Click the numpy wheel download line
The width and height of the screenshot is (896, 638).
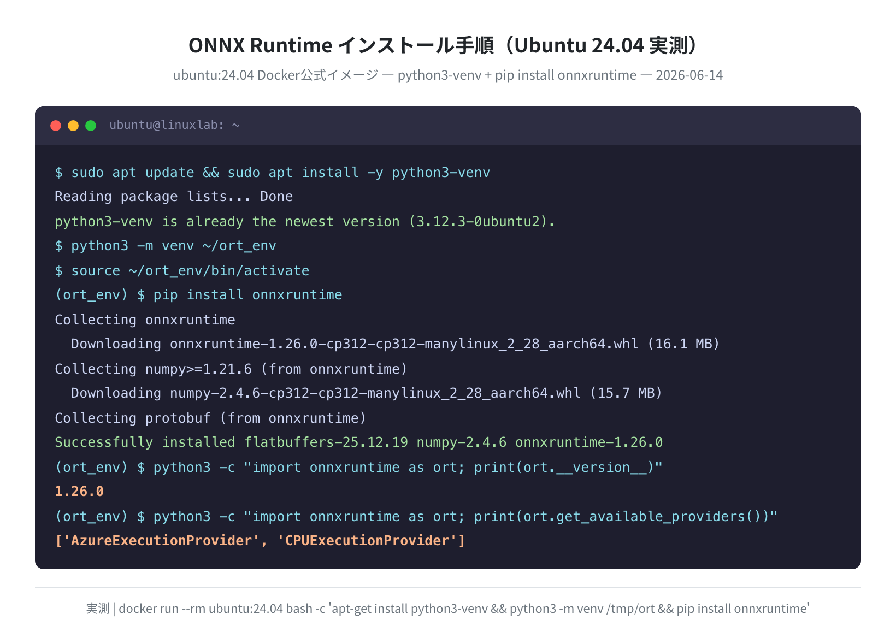click(x=367, y=393)
